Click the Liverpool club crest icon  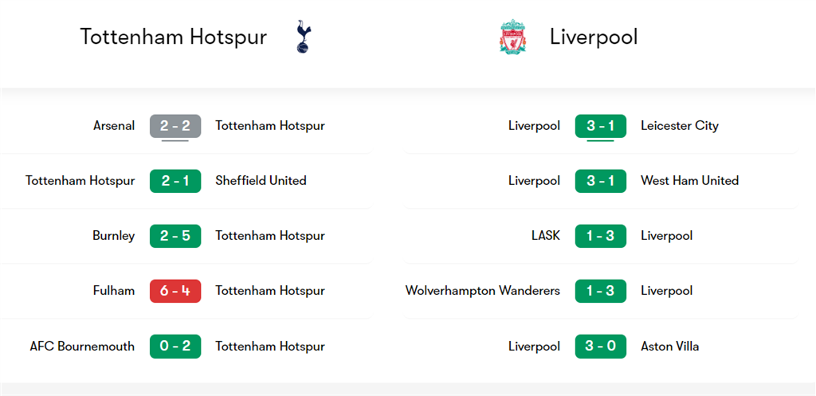pos(514,37)
